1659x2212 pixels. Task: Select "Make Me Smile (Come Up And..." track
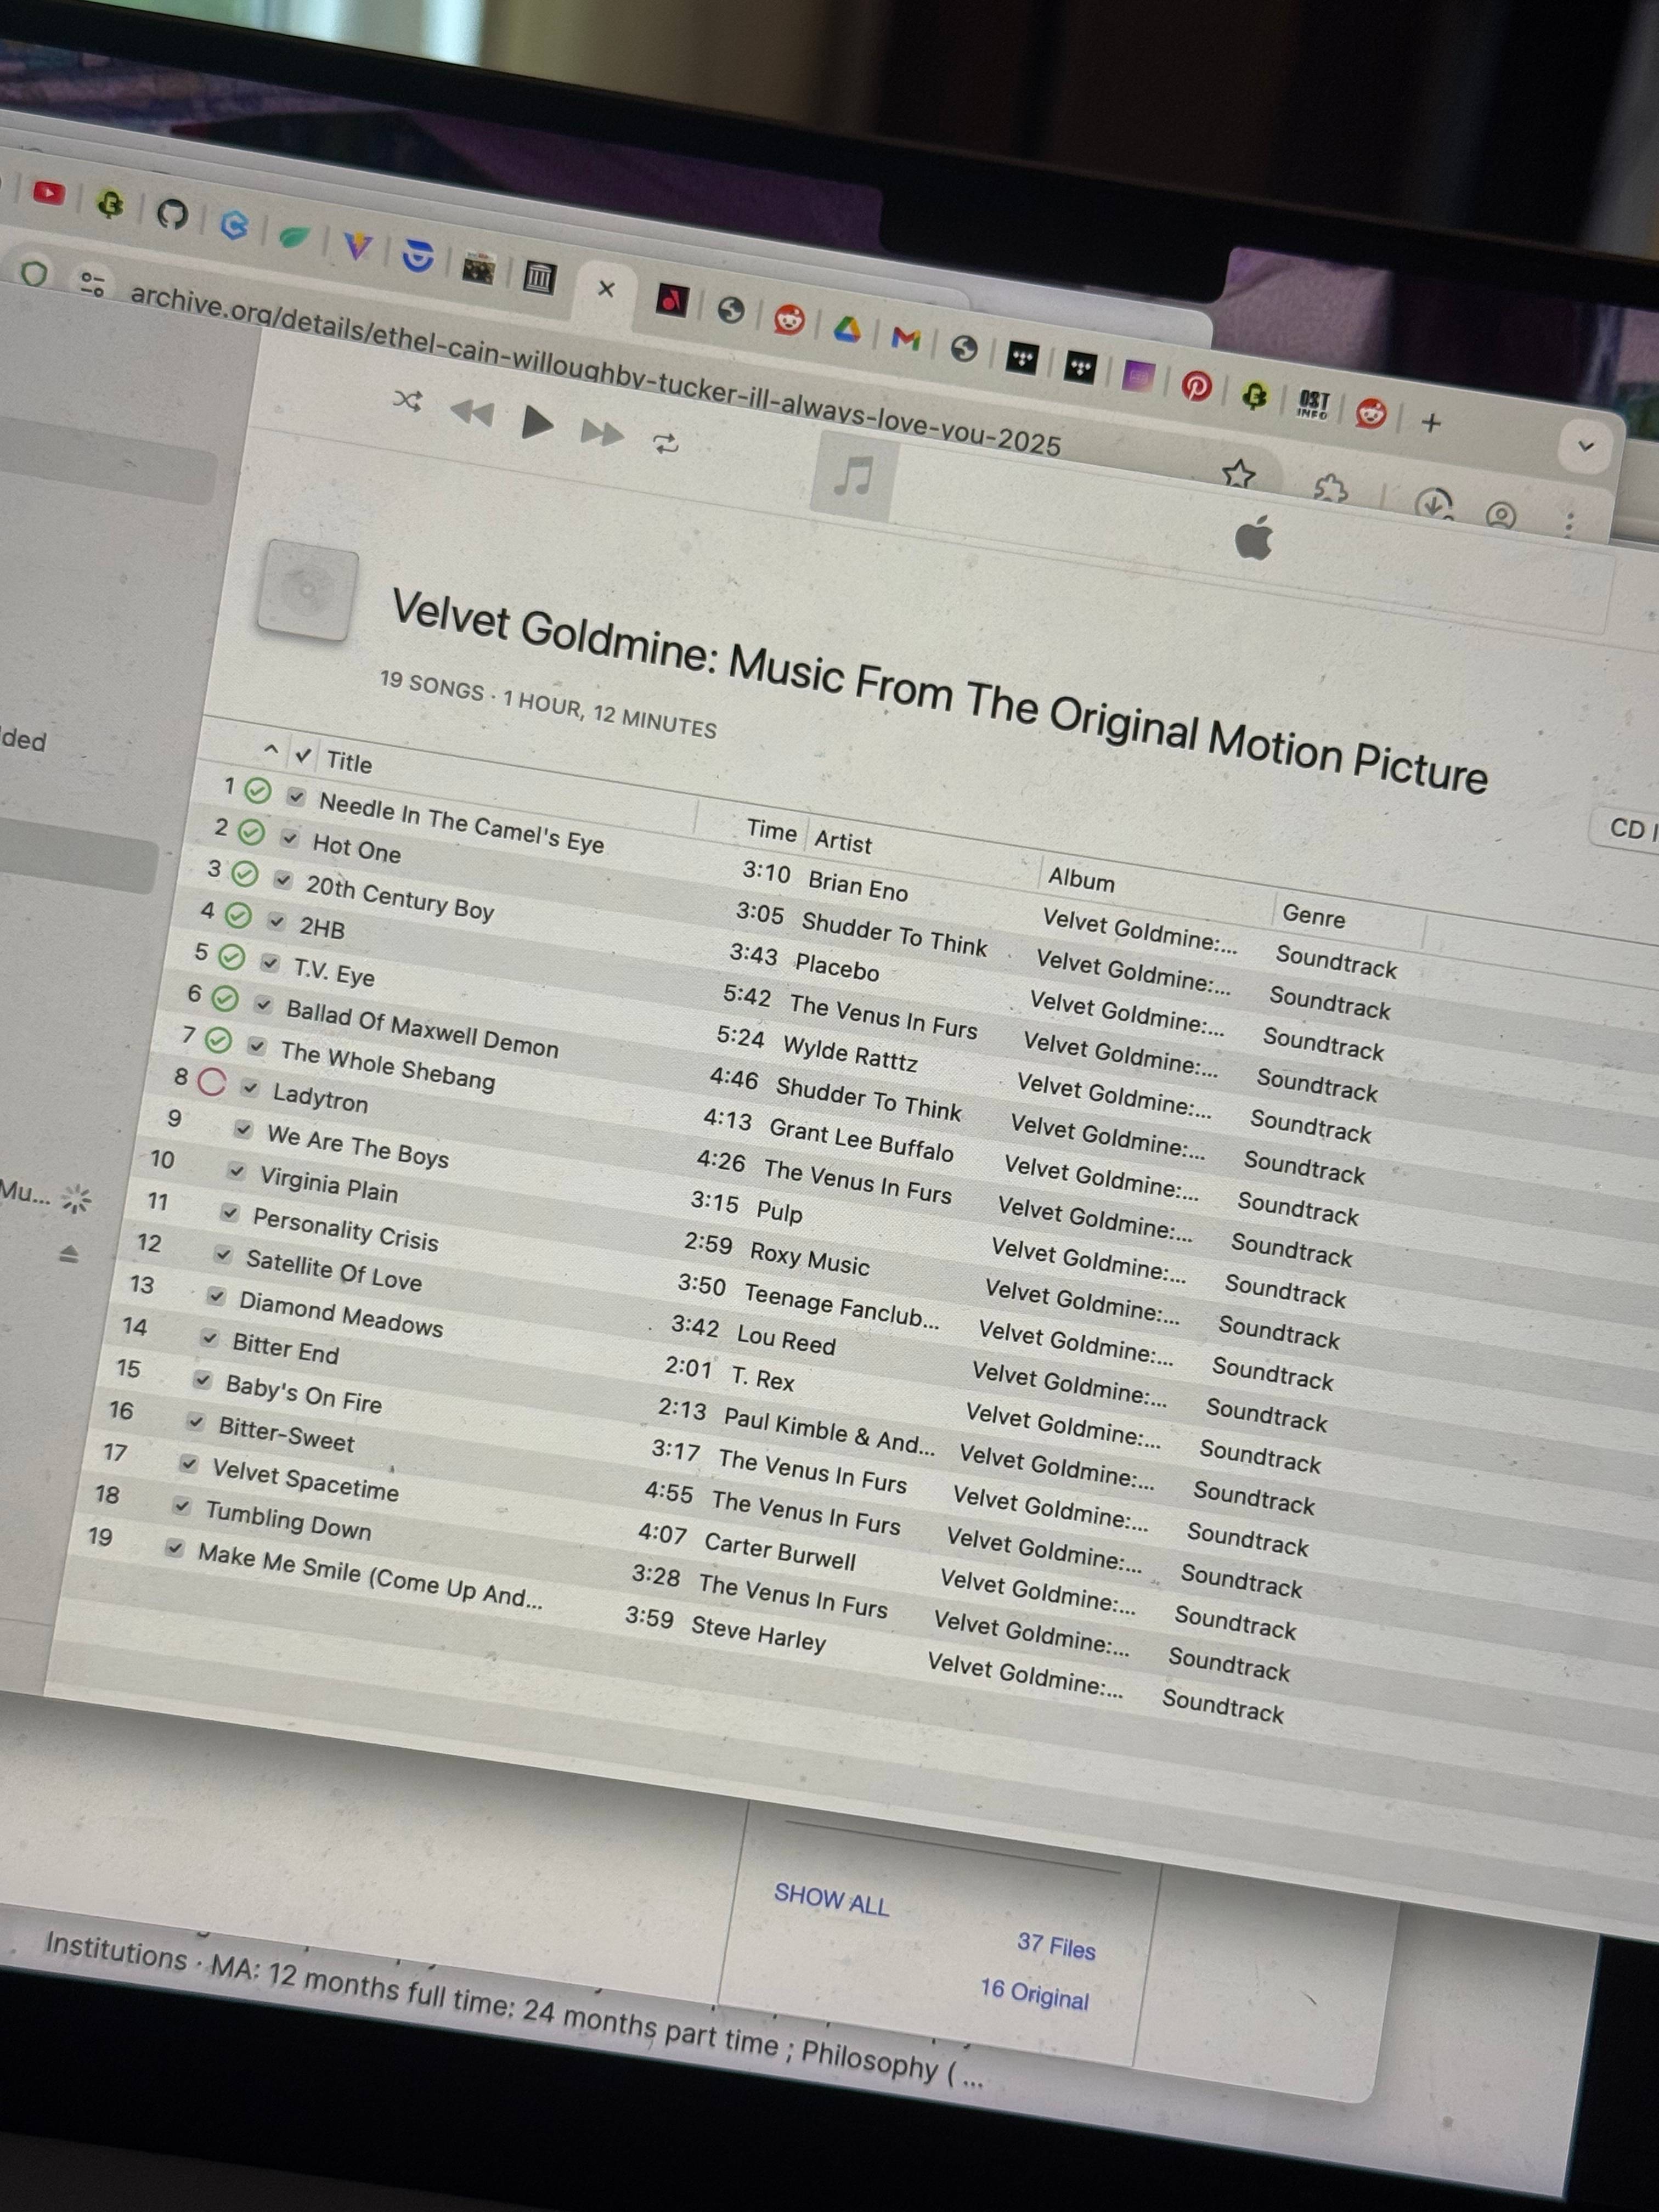coord(370,1575)
